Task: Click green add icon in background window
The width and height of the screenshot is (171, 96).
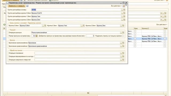Action: (4, 25)
